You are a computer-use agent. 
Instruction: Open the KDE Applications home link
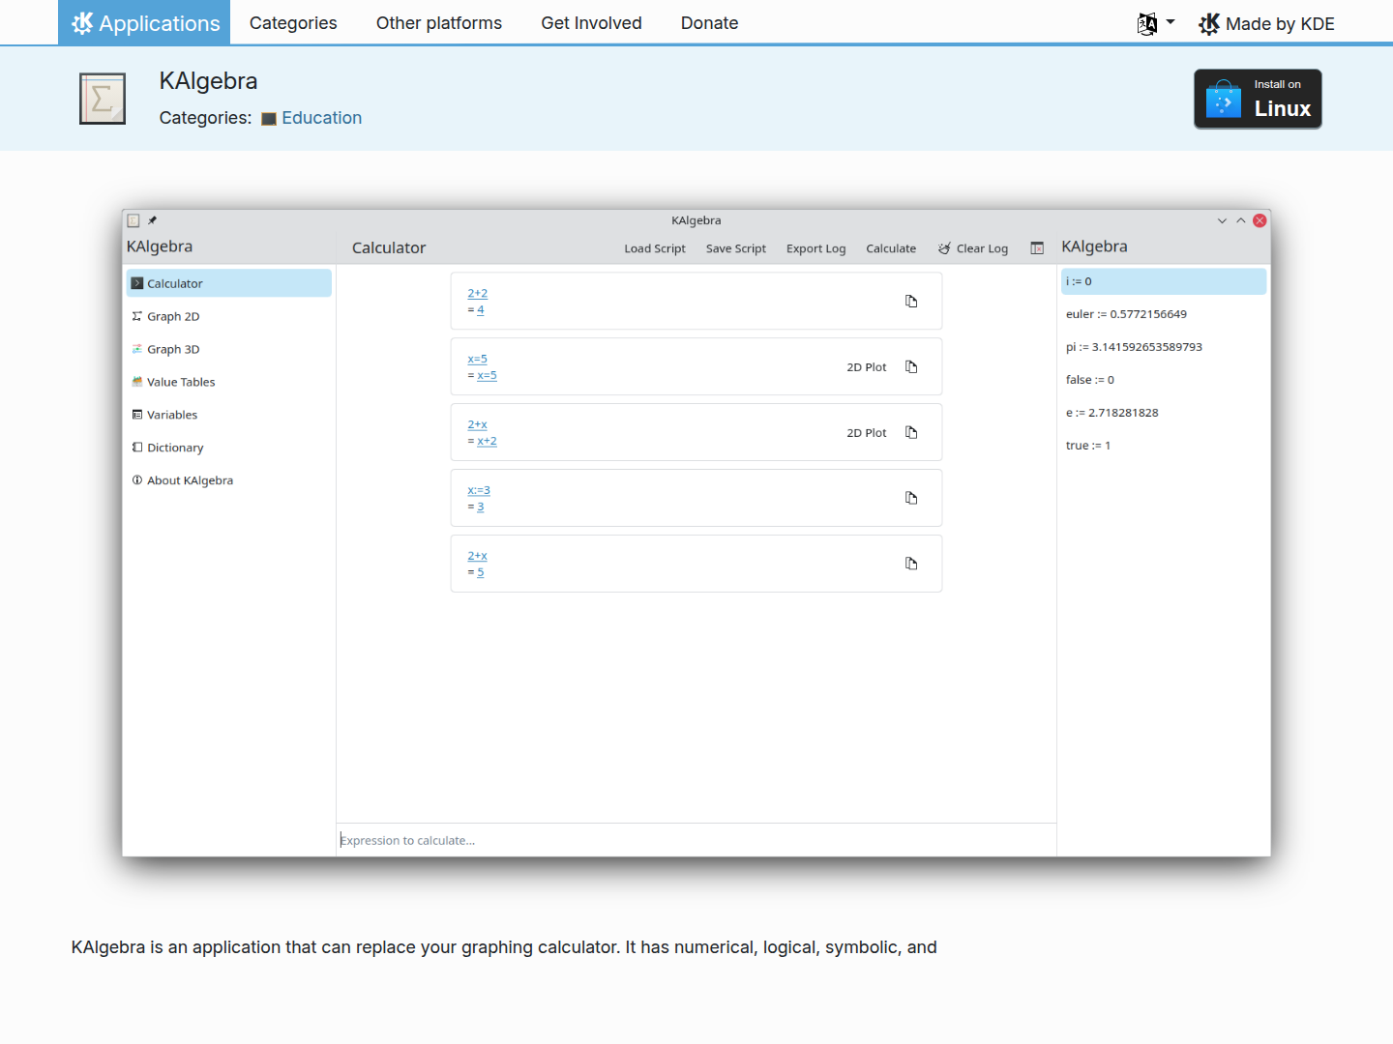(144, 22)
